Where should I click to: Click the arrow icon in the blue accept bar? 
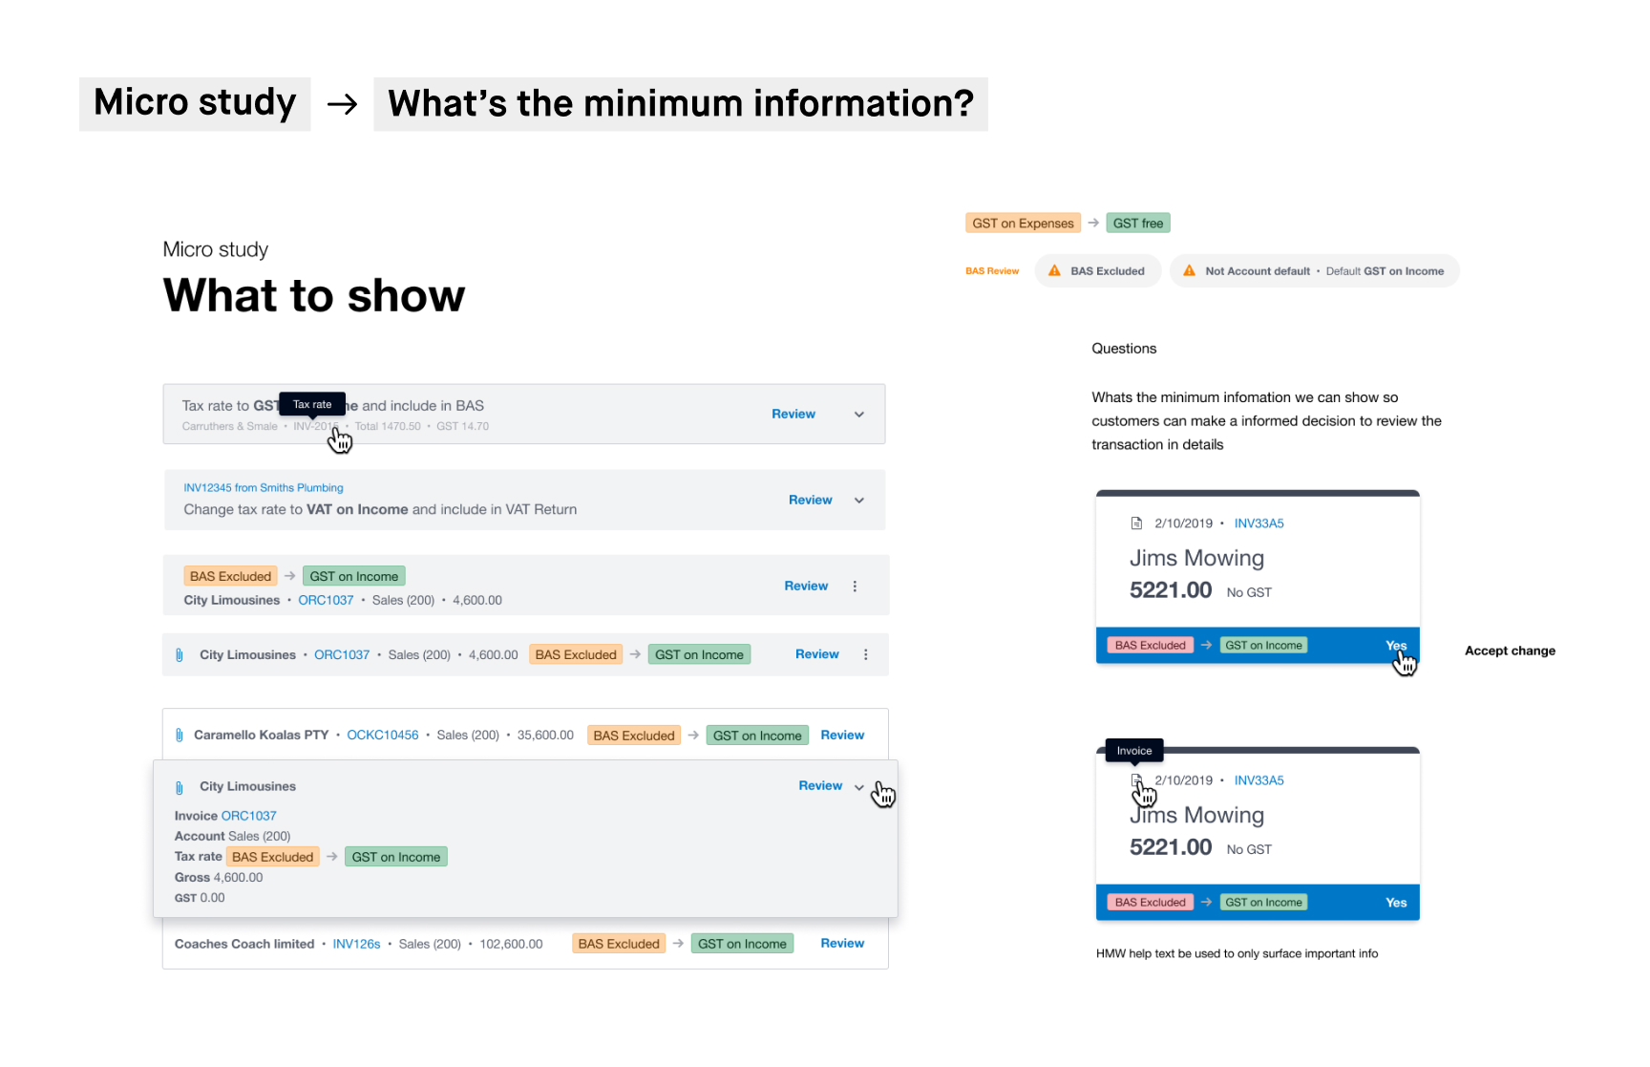coord(1206,645)
